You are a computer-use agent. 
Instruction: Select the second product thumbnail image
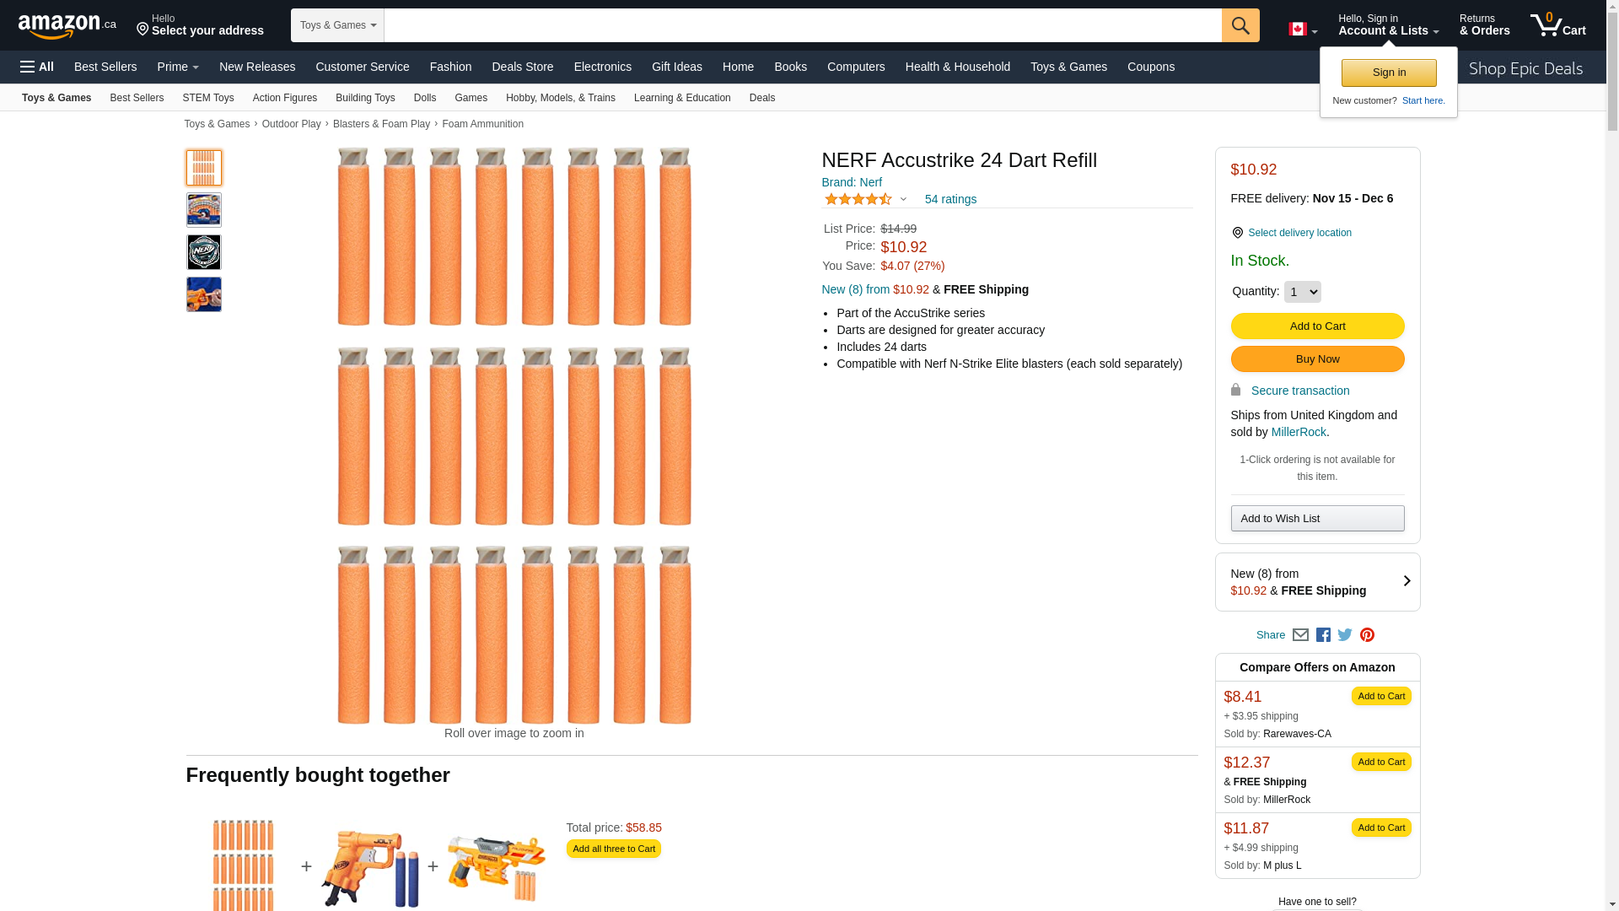(x=204, y=210)
